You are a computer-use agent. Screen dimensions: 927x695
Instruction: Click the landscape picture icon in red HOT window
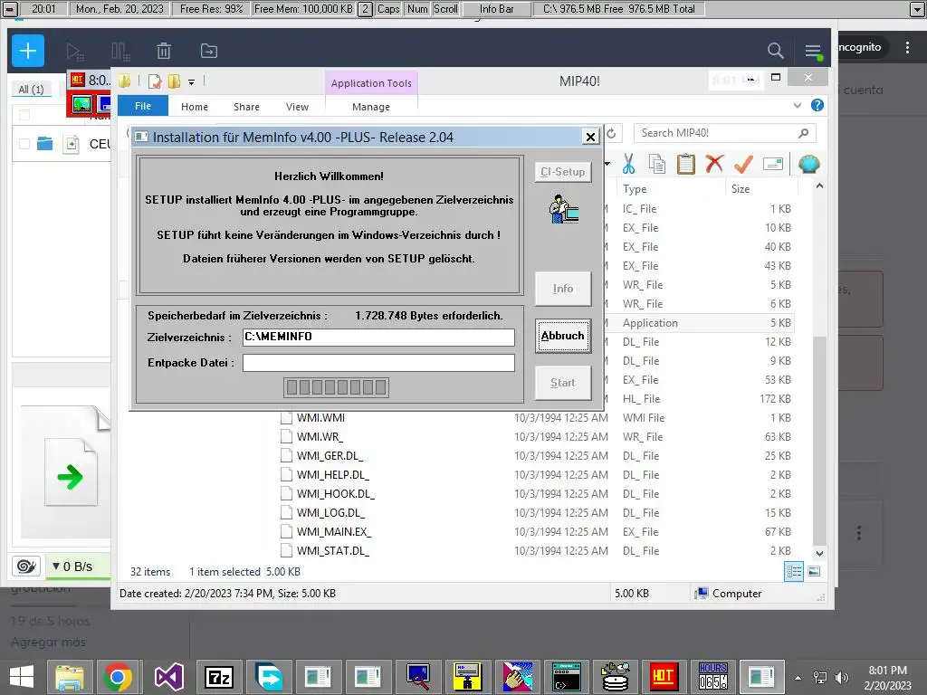[82, 105]
